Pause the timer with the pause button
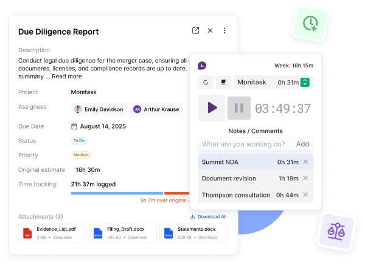Screen dimensions: 365x266 239,108
